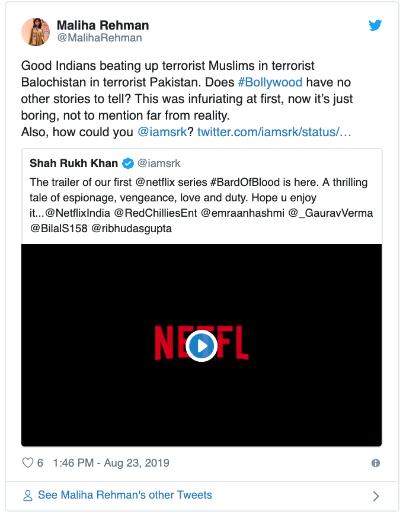This screenshot has height=514, width=403.
Task: Like the tweet with the heart icon
Action: click(x=28, y=462)
